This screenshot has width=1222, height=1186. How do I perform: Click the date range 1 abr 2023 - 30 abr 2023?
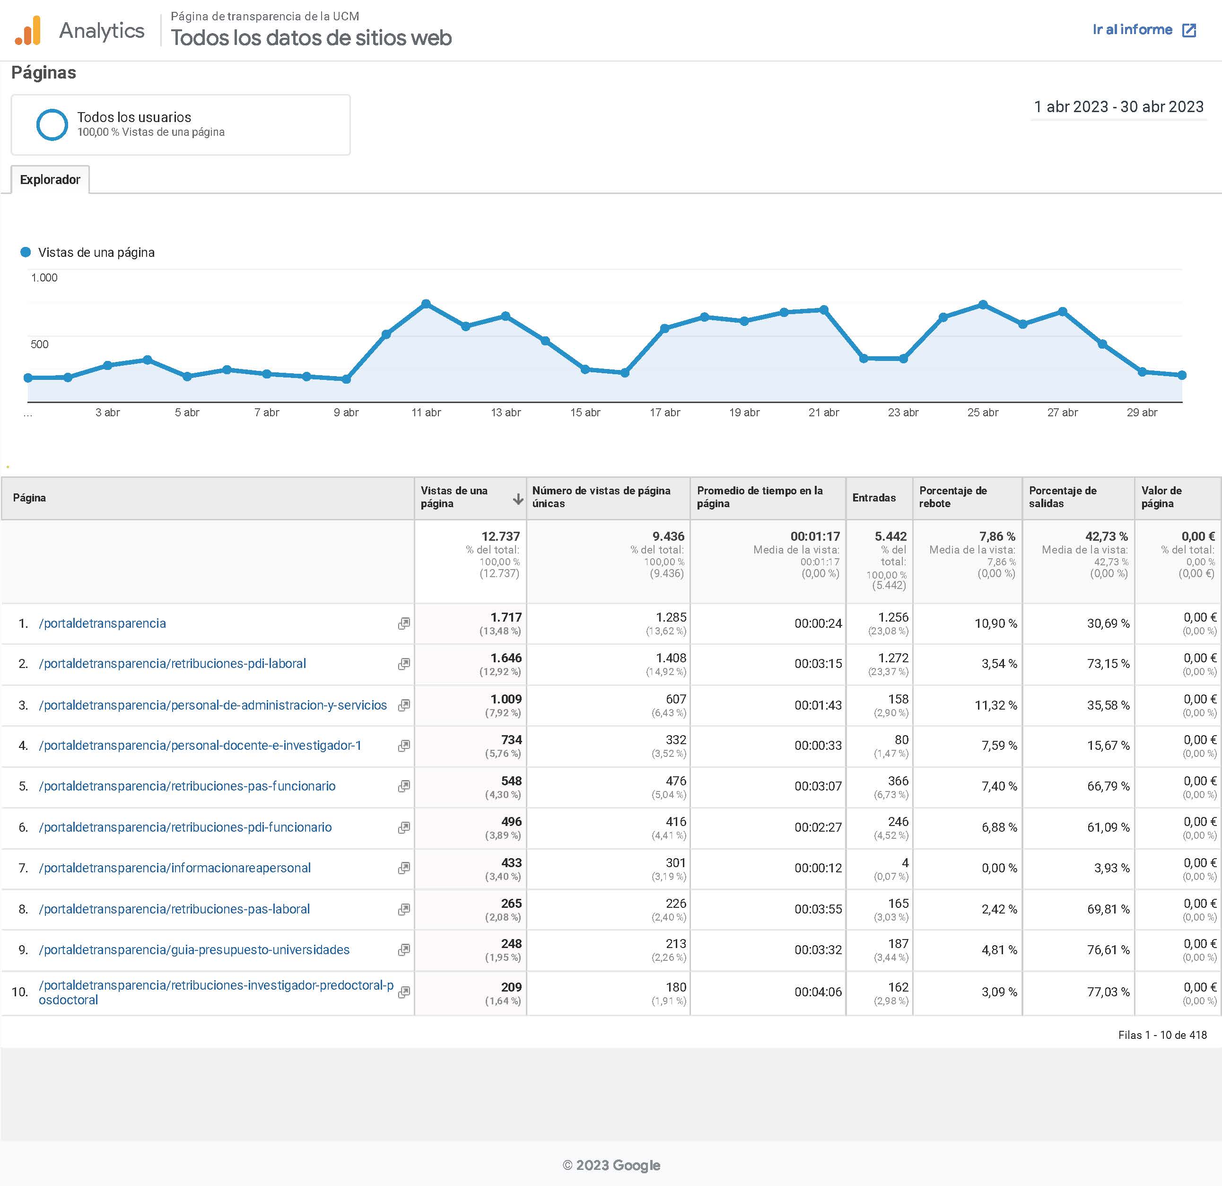click(1118, 106)
